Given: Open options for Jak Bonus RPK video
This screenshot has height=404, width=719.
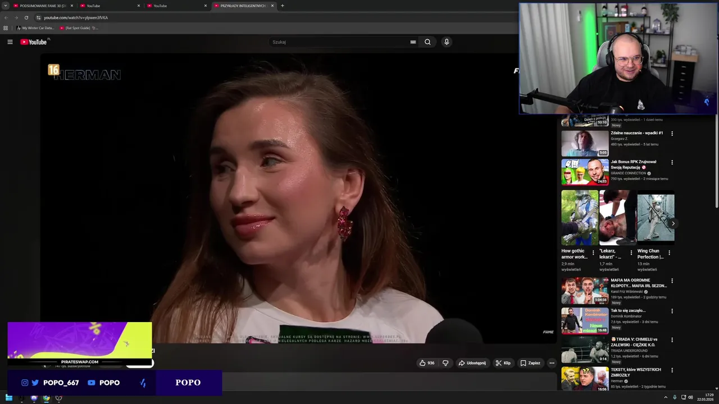Looking at the screenshot, I should [672, 162].
